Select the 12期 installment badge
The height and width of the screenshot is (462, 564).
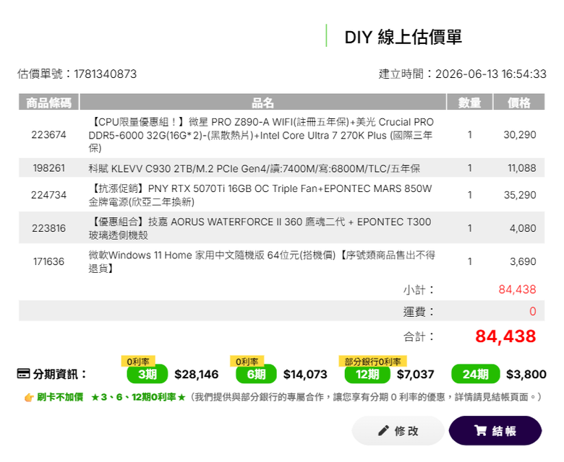pos(367,374)
